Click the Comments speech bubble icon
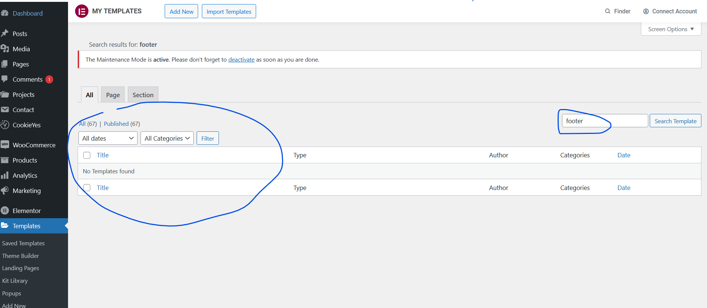The image size is (707, 308). [x=4, y=79]
